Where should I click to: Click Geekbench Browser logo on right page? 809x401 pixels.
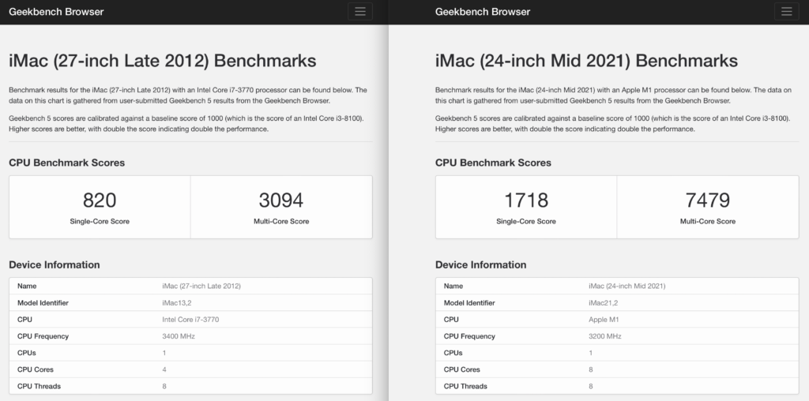click(483, 12)
